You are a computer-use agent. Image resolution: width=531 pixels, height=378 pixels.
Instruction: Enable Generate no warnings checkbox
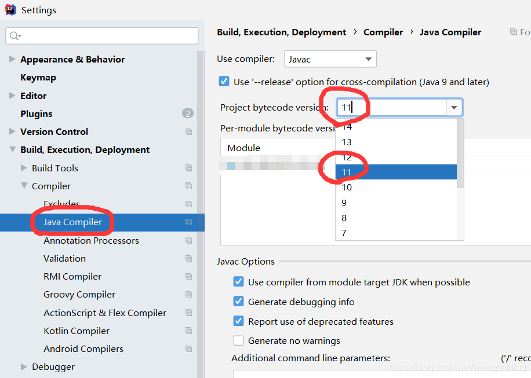point(238,340)
